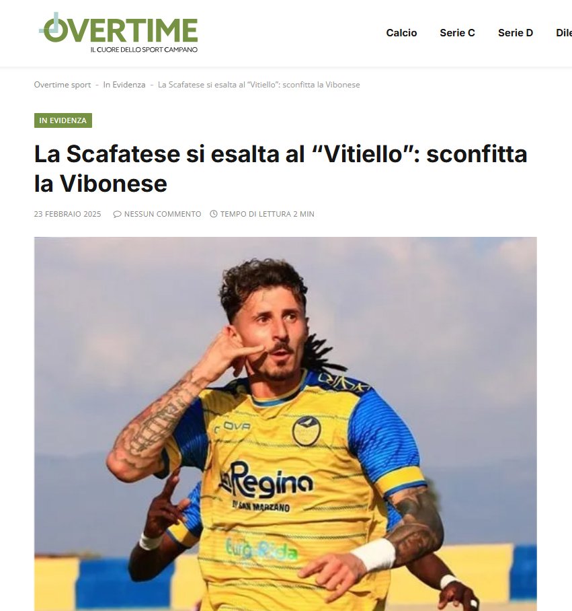Click the Overtime site logo
This screenshot has height=611, width=572.
(x=118, y=32)
